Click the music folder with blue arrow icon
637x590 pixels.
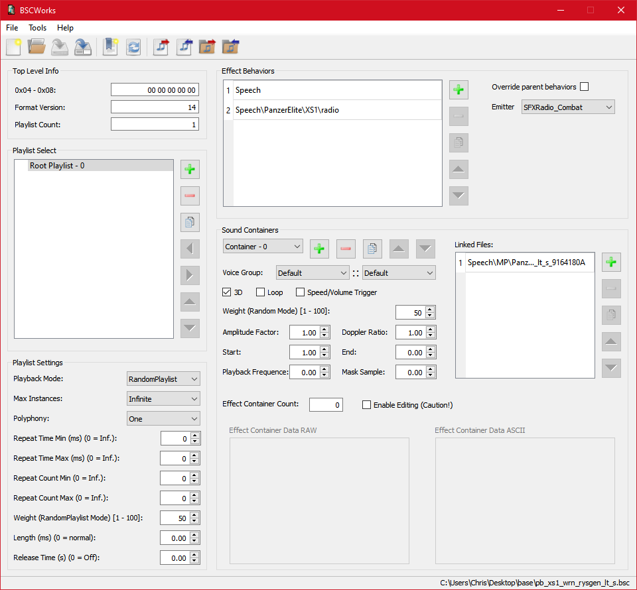pos(230,47)
